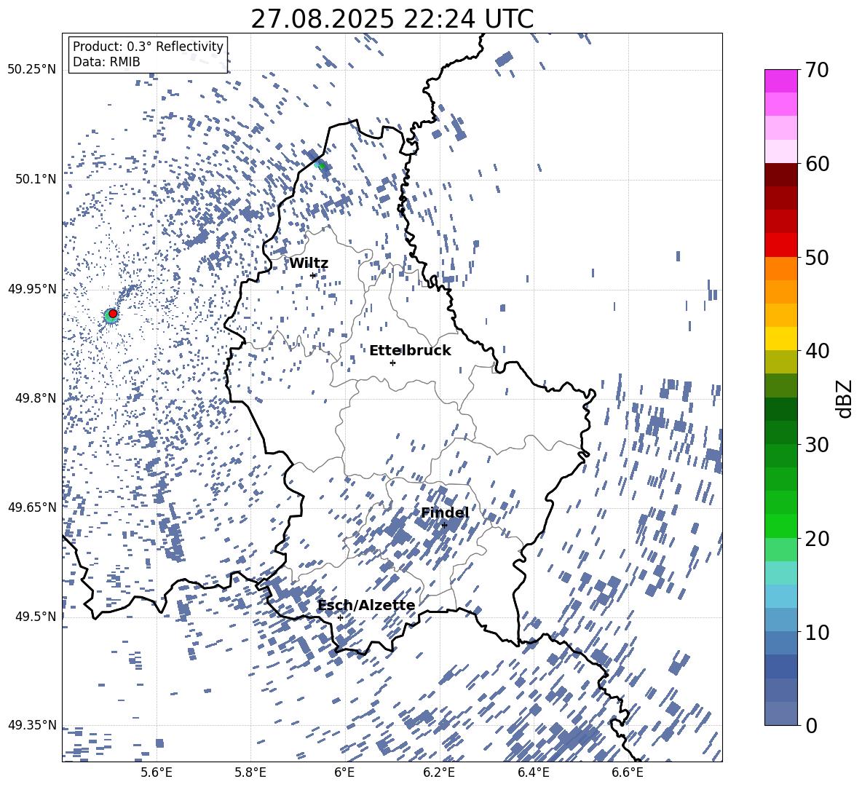The height and width of the screenshot is (787, 862).
Task: Click the Esch/Alzette station cross marker
Action: pyautogui.click(x=340, y=617)
